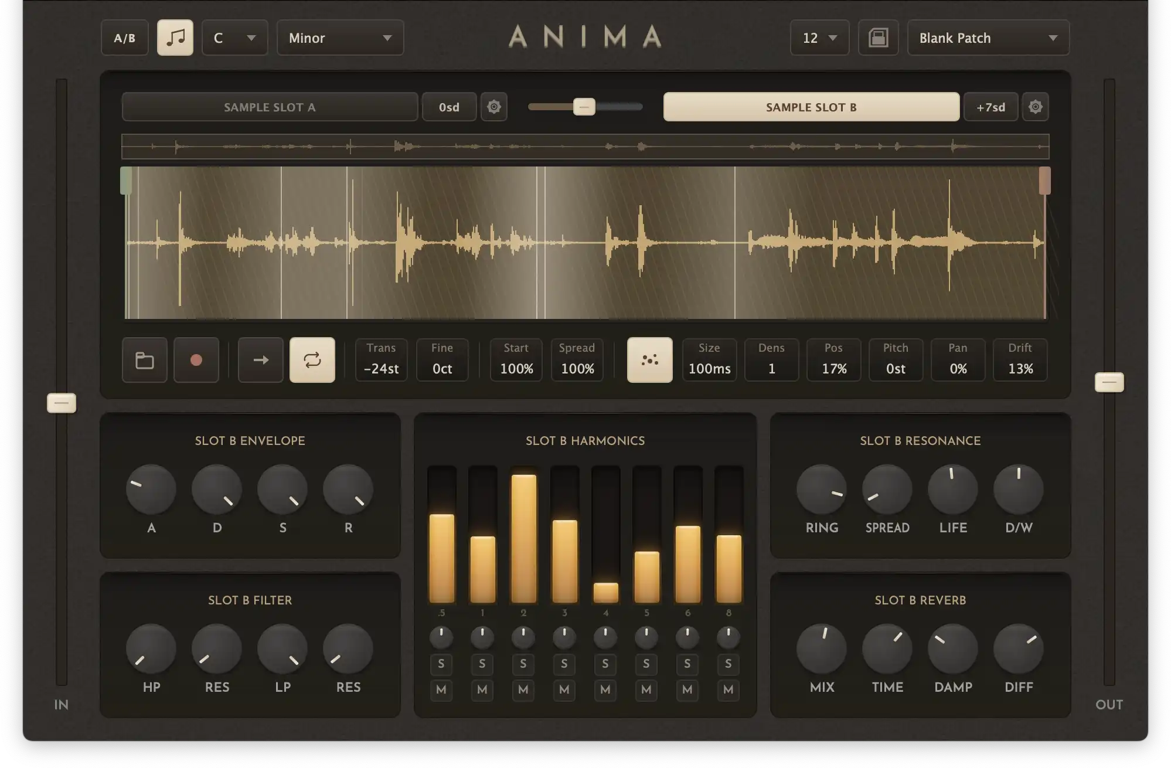Solo harmonic 8 with its S button

pos(729,664)
